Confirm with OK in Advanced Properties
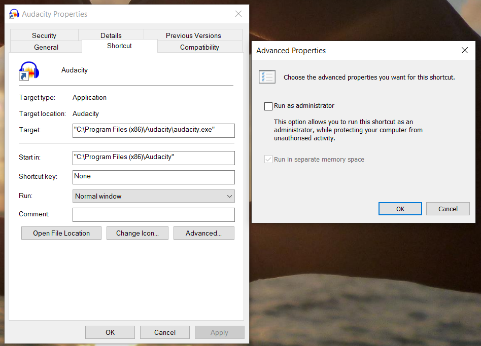Screen dimensions: 481x346 [x=400, y=209]
